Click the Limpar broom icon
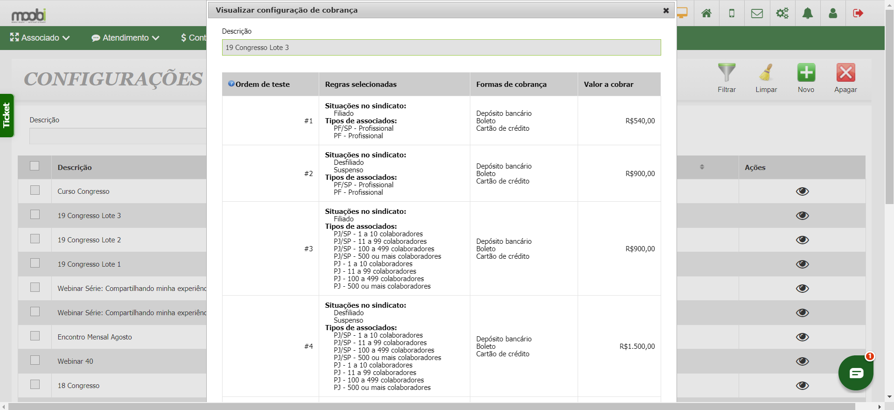This screenshot has width=894, height=410. click(766, 73)
